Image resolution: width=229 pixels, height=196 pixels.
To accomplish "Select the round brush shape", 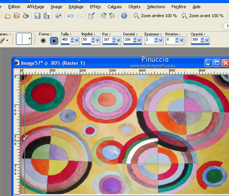I will [43, 40].
